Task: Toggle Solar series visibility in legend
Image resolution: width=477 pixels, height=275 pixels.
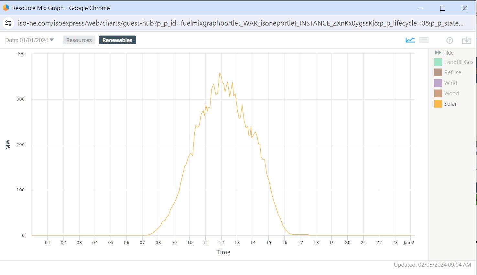Action: [x=450, y=104]
